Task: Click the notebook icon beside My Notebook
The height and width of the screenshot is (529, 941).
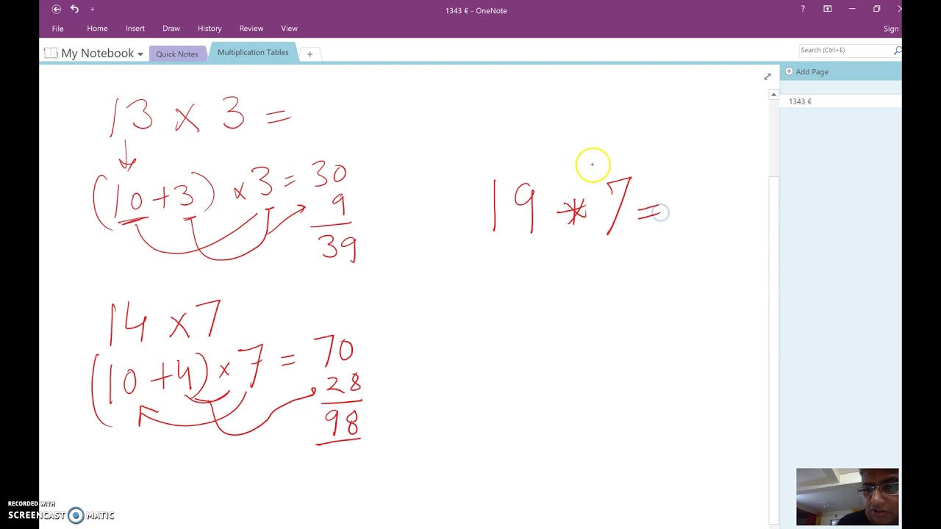Action: point(51,53)
